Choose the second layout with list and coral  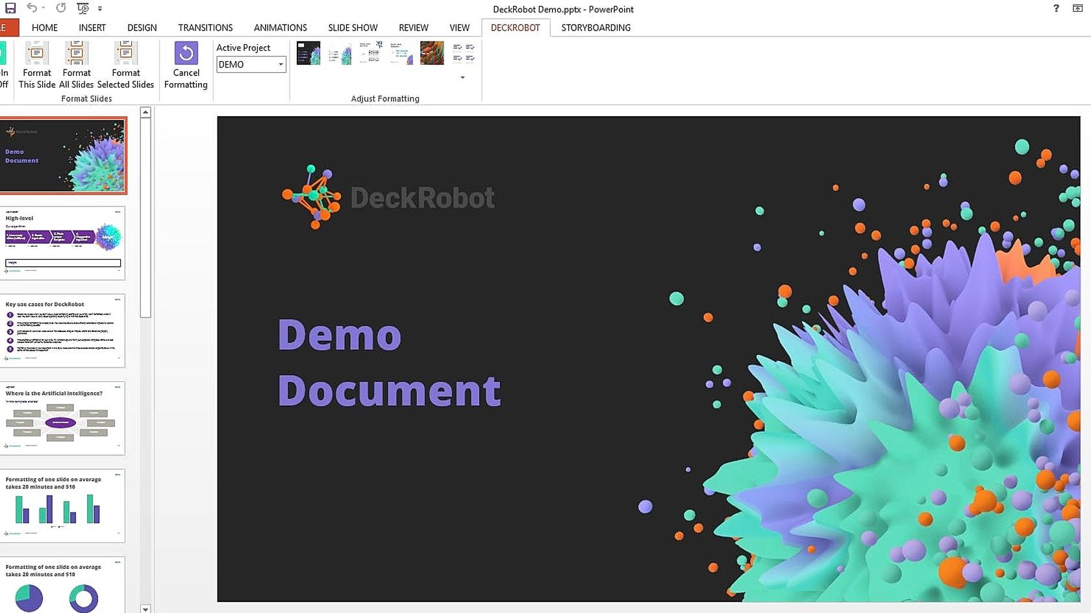click(340, 53)
